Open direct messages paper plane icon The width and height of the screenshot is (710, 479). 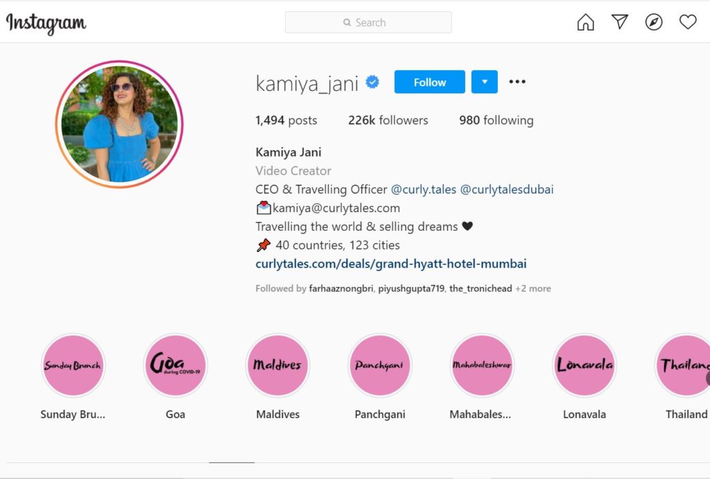tap(619, 21)
